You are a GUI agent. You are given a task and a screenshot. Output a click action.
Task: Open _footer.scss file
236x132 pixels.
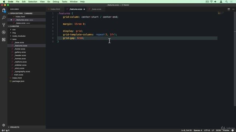coord(20,49)
